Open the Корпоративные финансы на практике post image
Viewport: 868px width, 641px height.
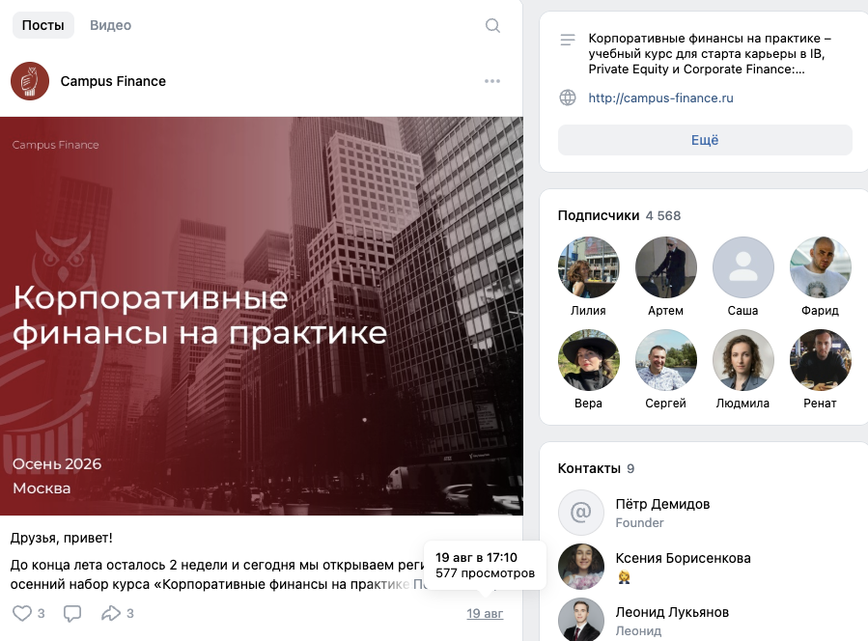[x=262, y=316]
